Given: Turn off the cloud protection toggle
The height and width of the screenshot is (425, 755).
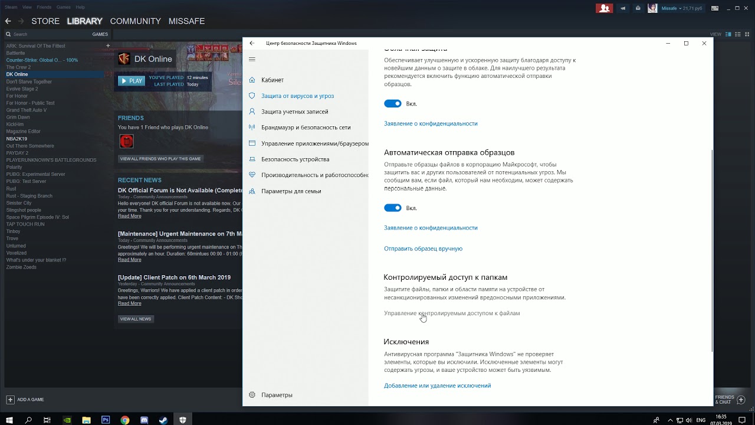Looking at the screenshot, I should pos(393,103).
